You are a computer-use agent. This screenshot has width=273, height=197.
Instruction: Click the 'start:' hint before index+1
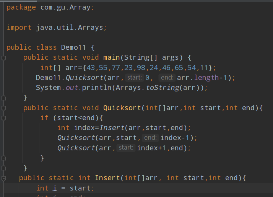coord(126,148)
